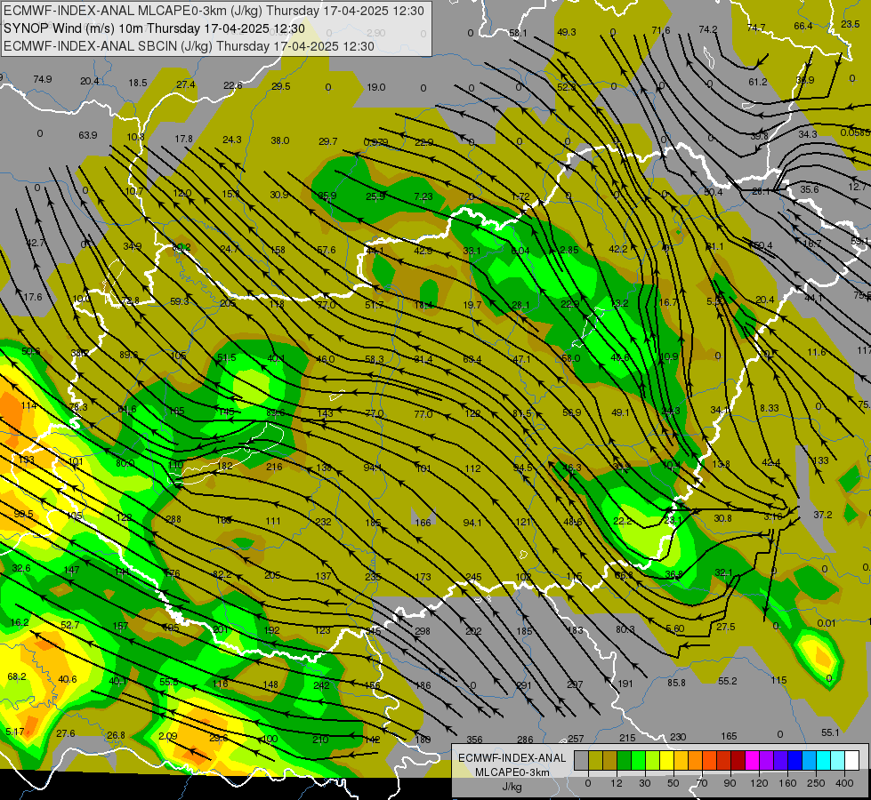Screen dimensions: 871x800
Task: Click the map value 297
Action: click(x=575, y=685)
